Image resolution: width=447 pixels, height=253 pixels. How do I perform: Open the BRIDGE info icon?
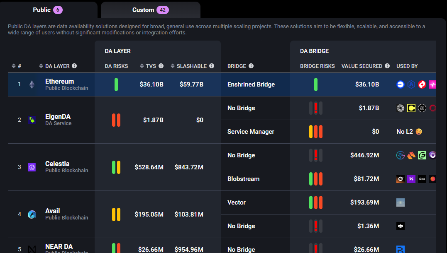point(251,66)
